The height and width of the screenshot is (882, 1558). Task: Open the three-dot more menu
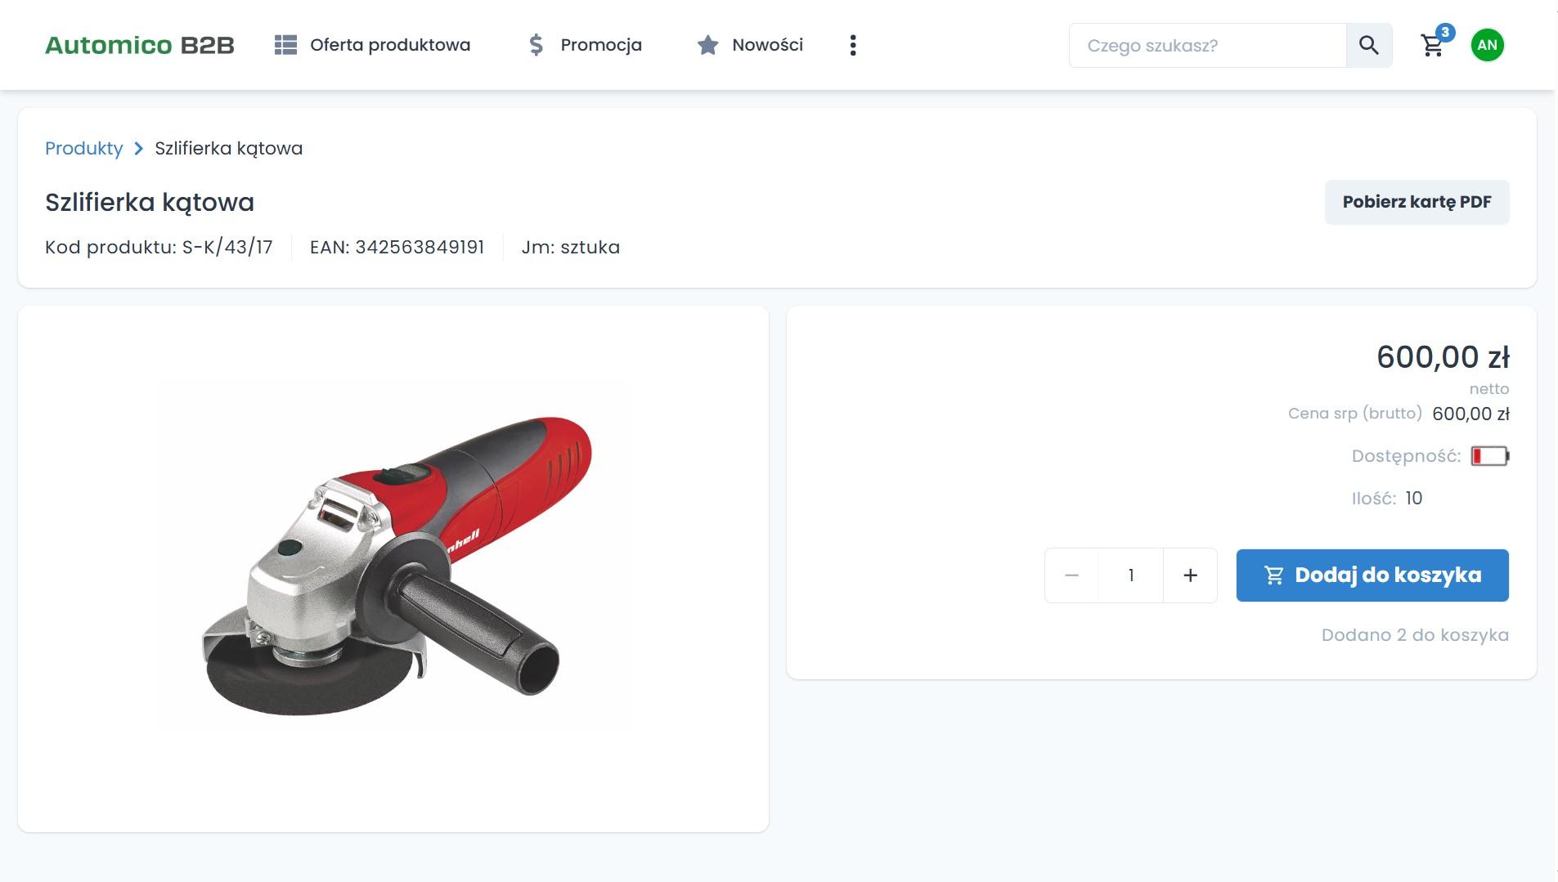[852, 45]
